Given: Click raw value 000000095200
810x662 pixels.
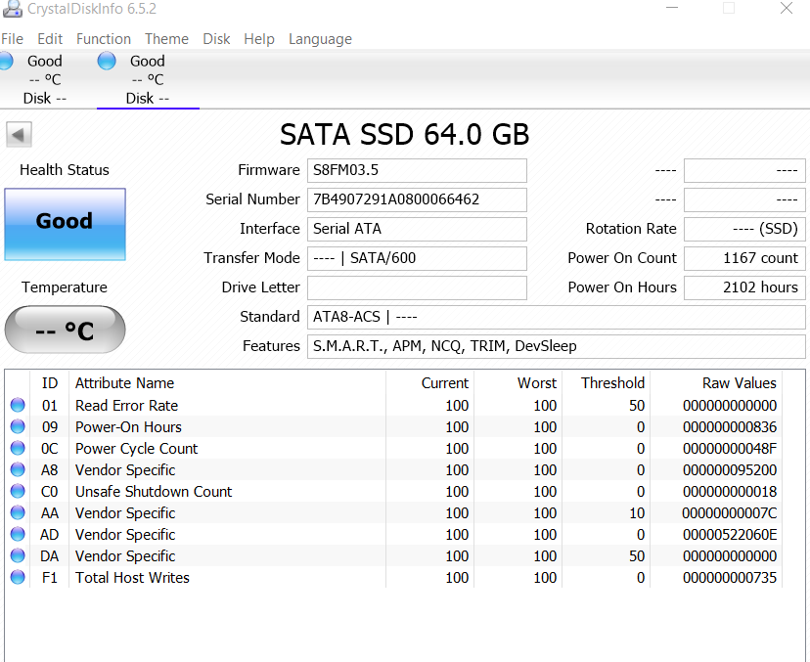Looking at the screenshot, I should 730,470.
